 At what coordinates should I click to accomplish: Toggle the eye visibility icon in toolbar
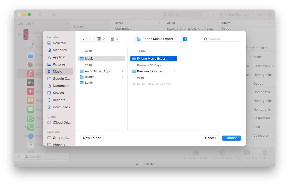54,14
